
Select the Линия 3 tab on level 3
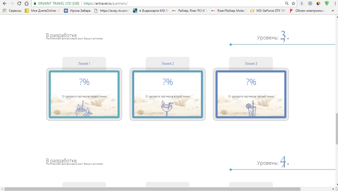point(251,64)
